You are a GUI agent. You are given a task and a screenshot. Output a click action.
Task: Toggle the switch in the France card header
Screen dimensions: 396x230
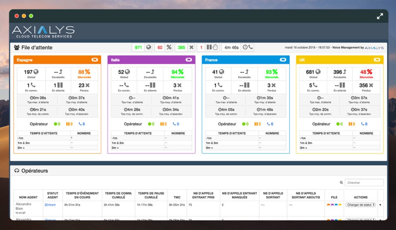(283, 60)
